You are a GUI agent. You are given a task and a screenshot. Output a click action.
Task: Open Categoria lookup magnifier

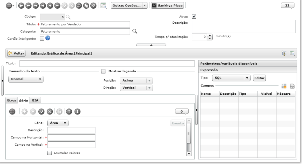click(135, 31)
